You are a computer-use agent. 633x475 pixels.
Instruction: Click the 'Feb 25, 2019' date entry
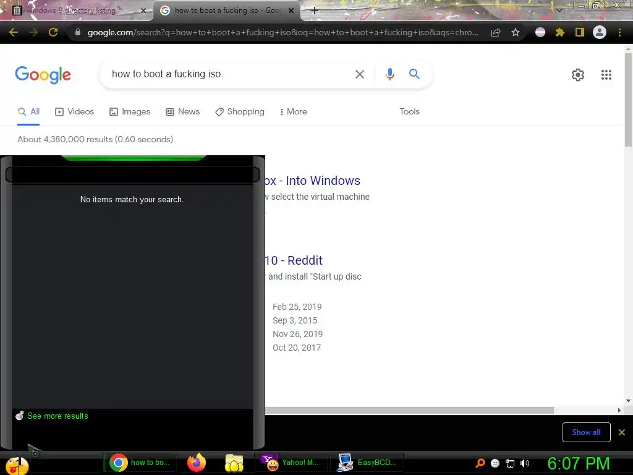(x=297, y=307)
